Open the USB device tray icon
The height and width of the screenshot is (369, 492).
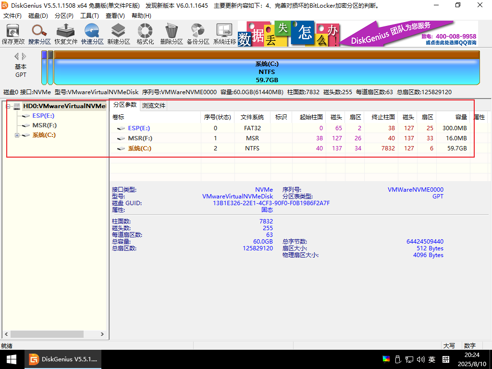[397, 359]
